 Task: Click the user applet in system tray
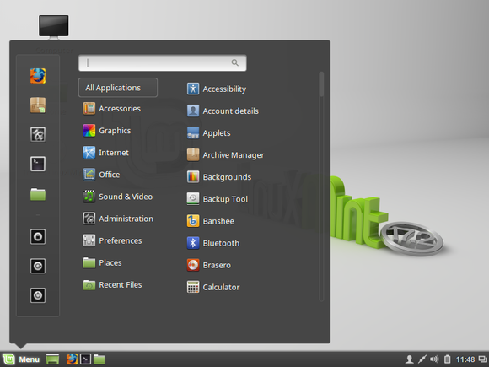pyautogui.click(x=410, y=359)
